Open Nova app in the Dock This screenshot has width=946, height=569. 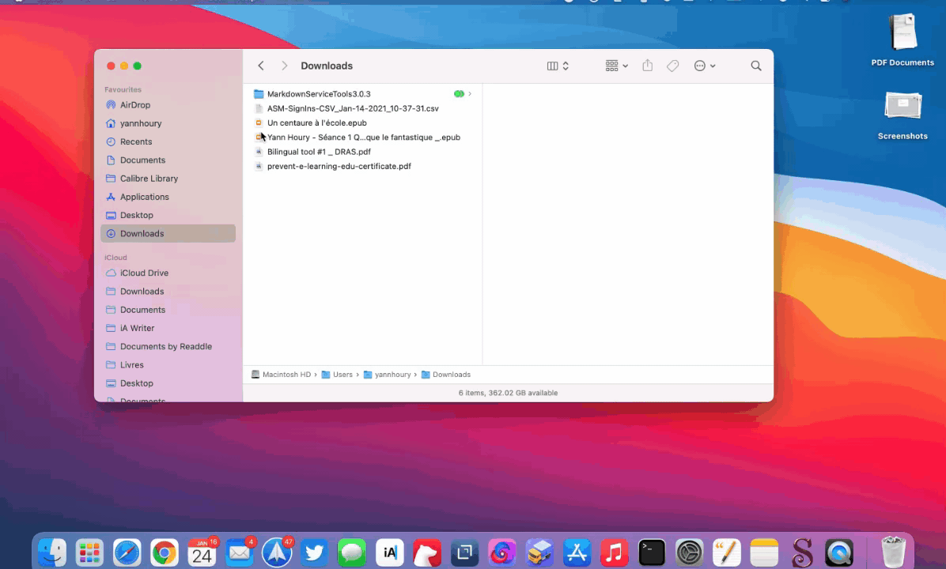(x=502, y=552)
